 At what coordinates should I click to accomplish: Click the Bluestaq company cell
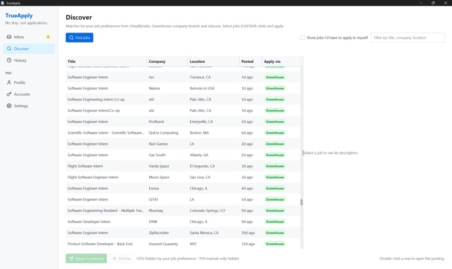point(156,211)
